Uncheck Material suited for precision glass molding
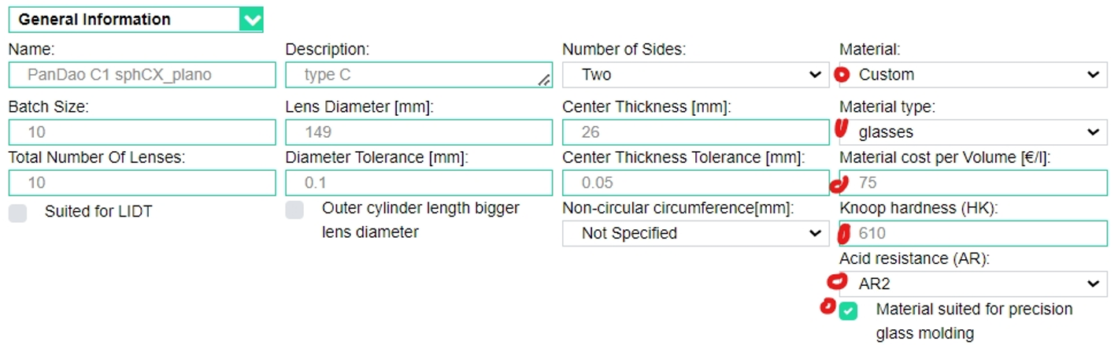Image resolution: width=1118 pixels, height=345 pixels. (x=848, y=311)
